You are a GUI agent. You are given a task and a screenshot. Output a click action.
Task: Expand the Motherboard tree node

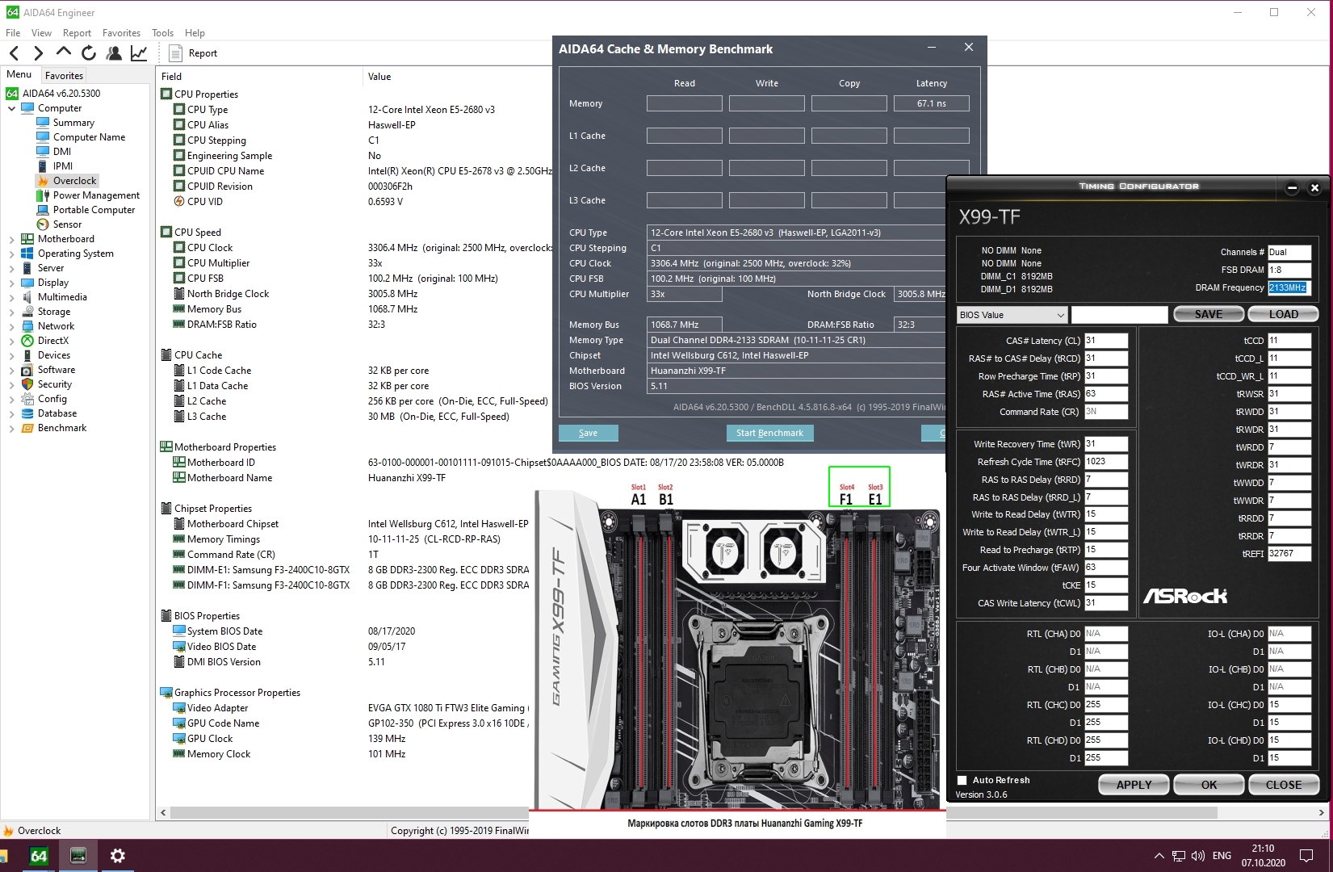(12, 239)
